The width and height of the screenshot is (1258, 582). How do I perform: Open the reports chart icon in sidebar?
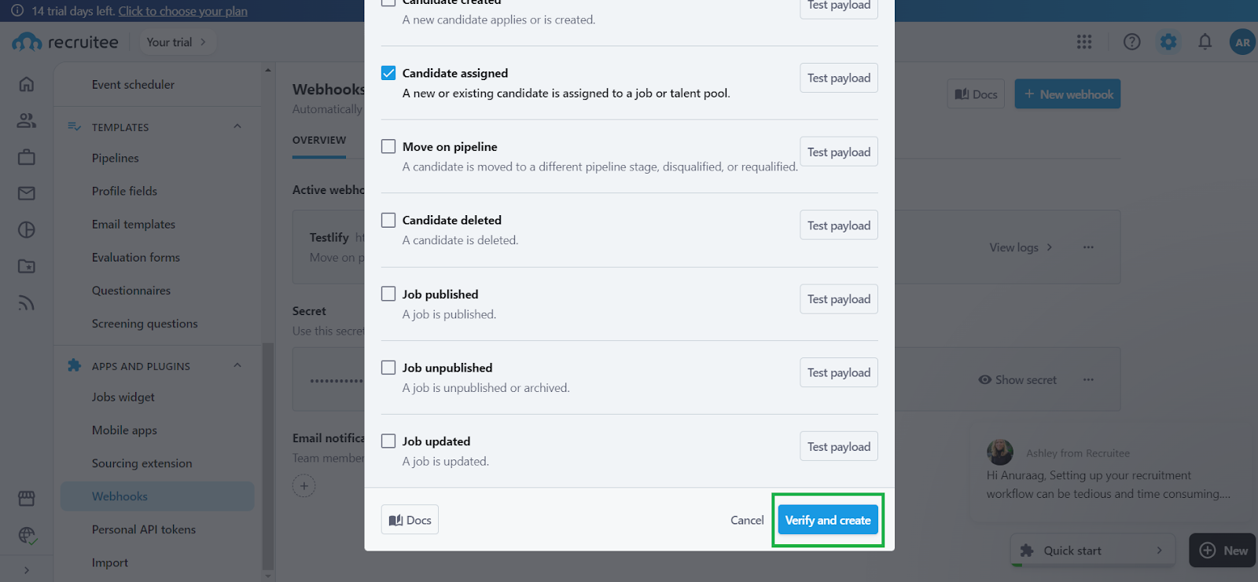[27, 230]
